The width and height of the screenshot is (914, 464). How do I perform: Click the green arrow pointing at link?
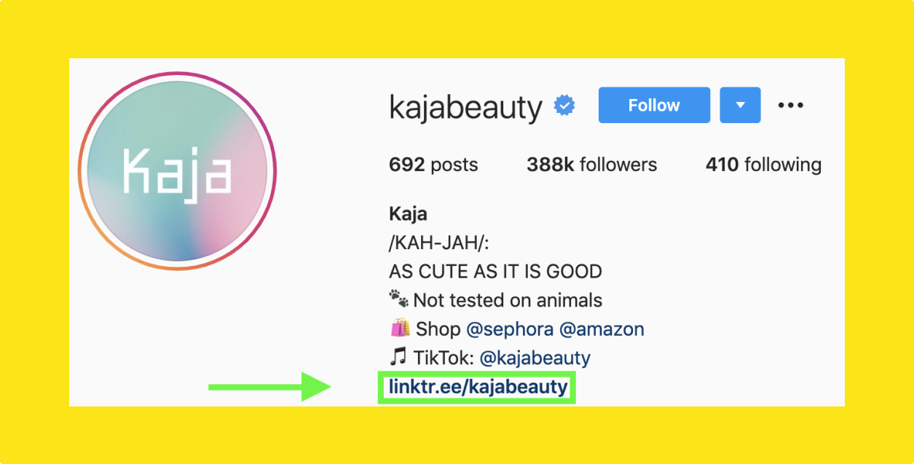269,387
